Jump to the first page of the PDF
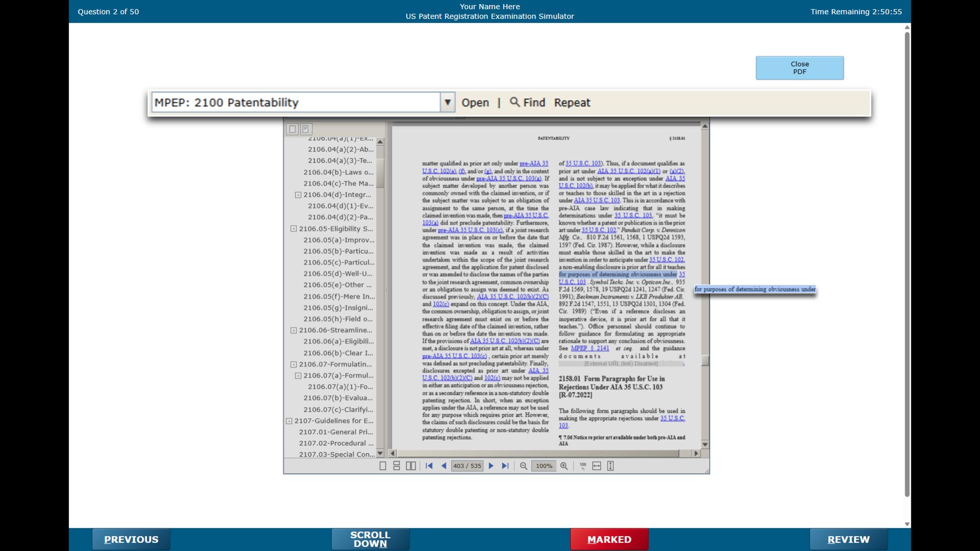The width and height of the screenshot is (980, 551). pyautogui.click(x=429, y=465)
